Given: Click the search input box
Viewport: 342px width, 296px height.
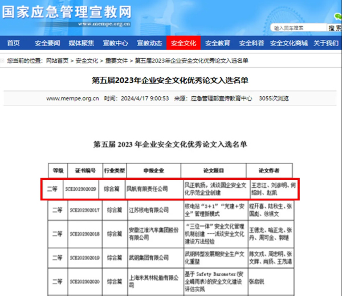Looking at the screenshot, I should pyautogui.click(x=298, y=27).
